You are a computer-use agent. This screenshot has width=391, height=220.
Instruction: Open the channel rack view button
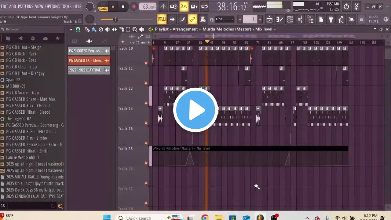coord(290,20)
